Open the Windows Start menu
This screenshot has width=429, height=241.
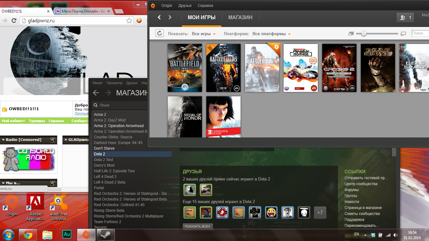tap(8, 234)
